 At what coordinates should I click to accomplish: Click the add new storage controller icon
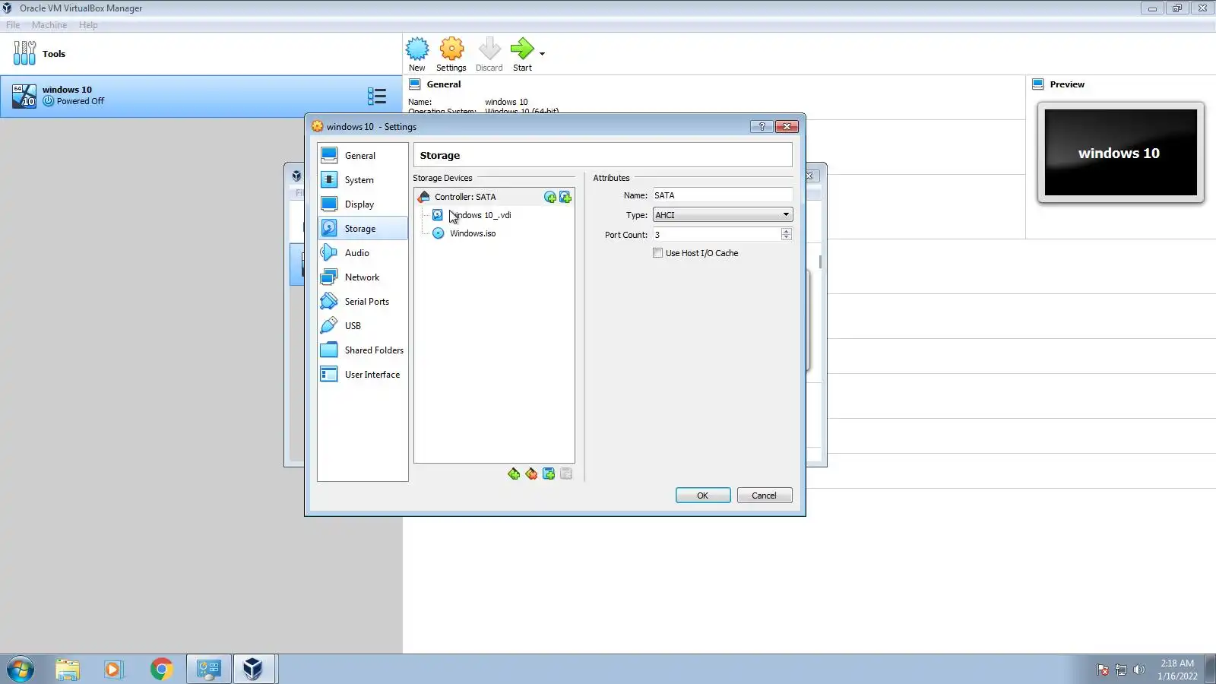tap(514, 474)
